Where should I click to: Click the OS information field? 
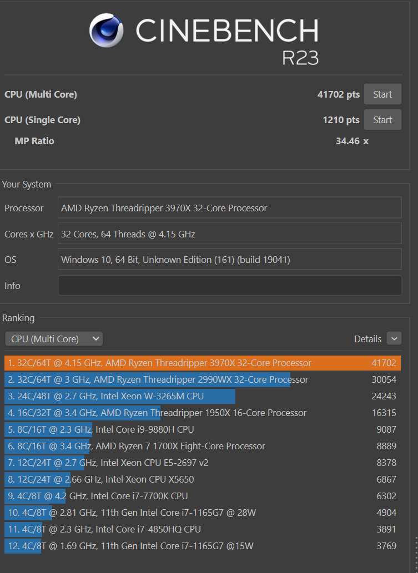click(229, 260)
